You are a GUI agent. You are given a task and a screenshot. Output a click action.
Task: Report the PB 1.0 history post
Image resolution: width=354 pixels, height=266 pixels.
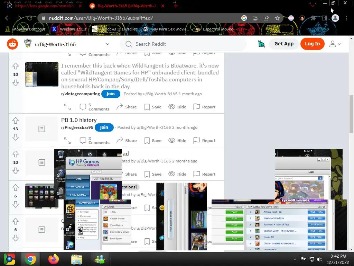point(204,141)
